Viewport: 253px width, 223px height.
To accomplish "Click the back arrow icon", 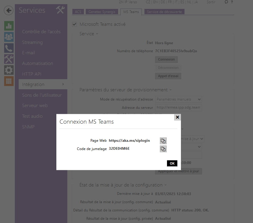I will [x=9, y=10].
